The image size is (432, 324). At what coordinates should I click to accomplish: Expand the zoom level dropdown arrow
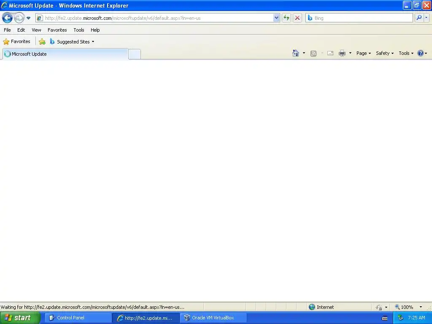421,307
